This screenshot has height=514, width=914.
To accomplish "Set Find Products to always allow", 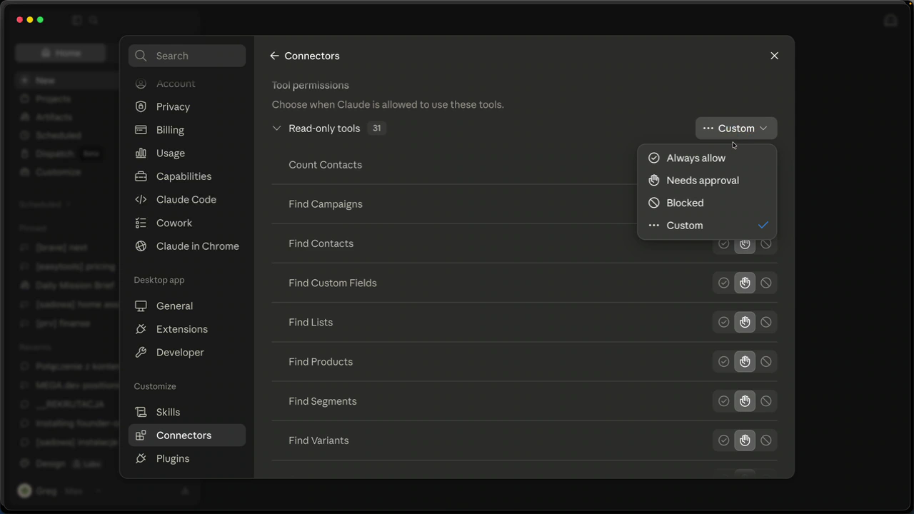I will pos(723,362).
